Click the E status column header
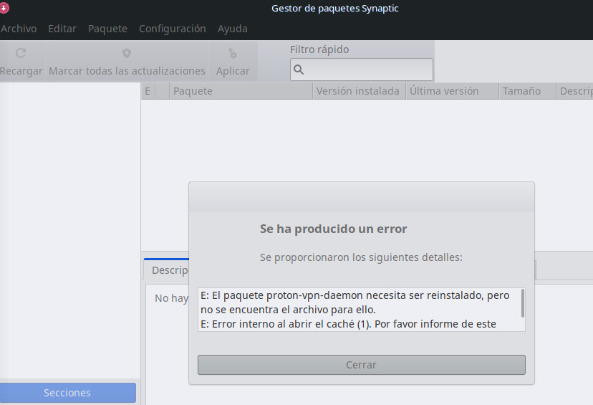 148,91
